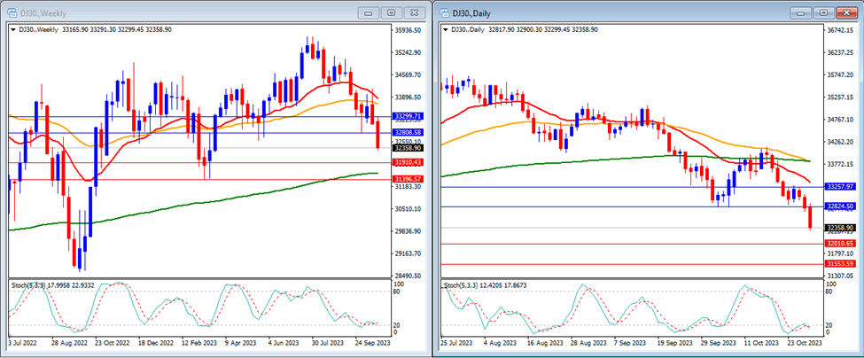Screen dimensions: 864x358
Task: Click the 23 Oct 2022 date on the Weekly time axis
Action: point(113,342)
